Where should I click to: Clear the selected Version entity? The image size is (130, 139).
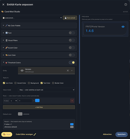click(68, 71)
